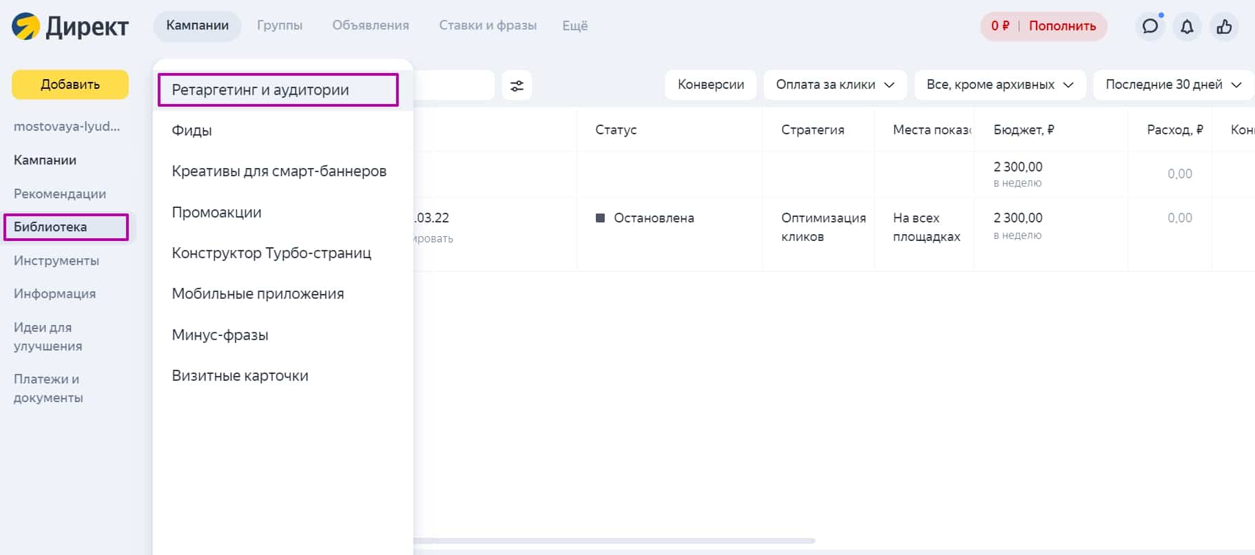Select account mostovaya-lyud... in sidebar
1255x555 pixels.
tap(67, 127)
